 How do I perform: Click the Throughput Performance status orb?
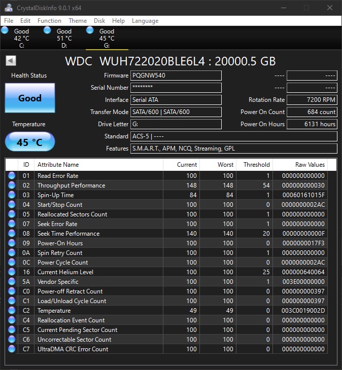click(x=12, y=185)
